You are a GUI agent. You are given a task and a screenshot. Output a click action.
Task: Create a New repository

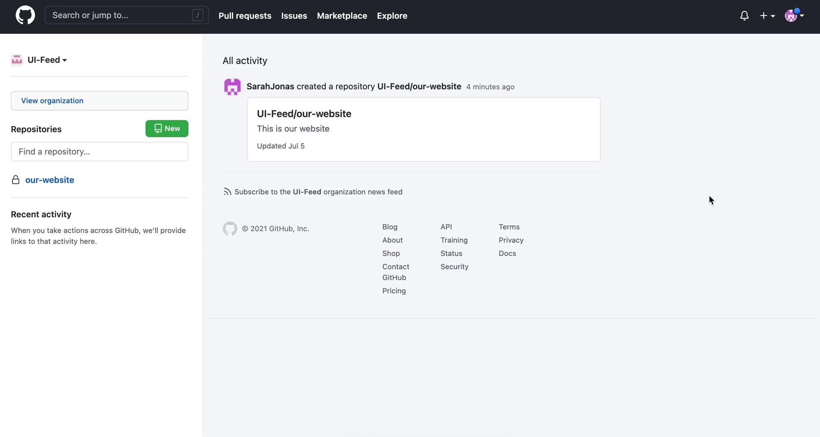coord(167,128)
